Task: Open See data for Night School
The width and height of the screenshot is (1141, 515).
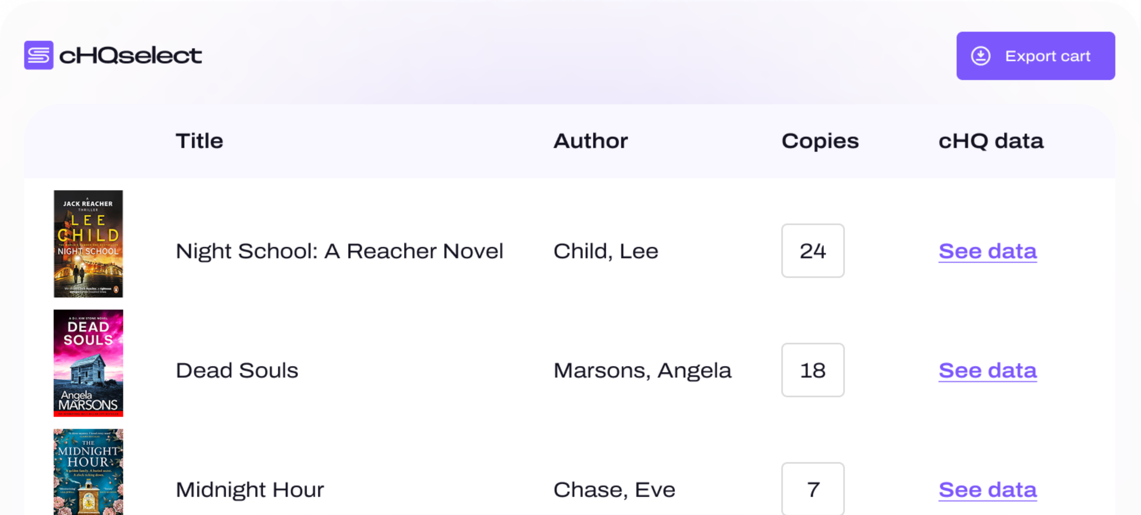Action: click(x=987, y=251)
